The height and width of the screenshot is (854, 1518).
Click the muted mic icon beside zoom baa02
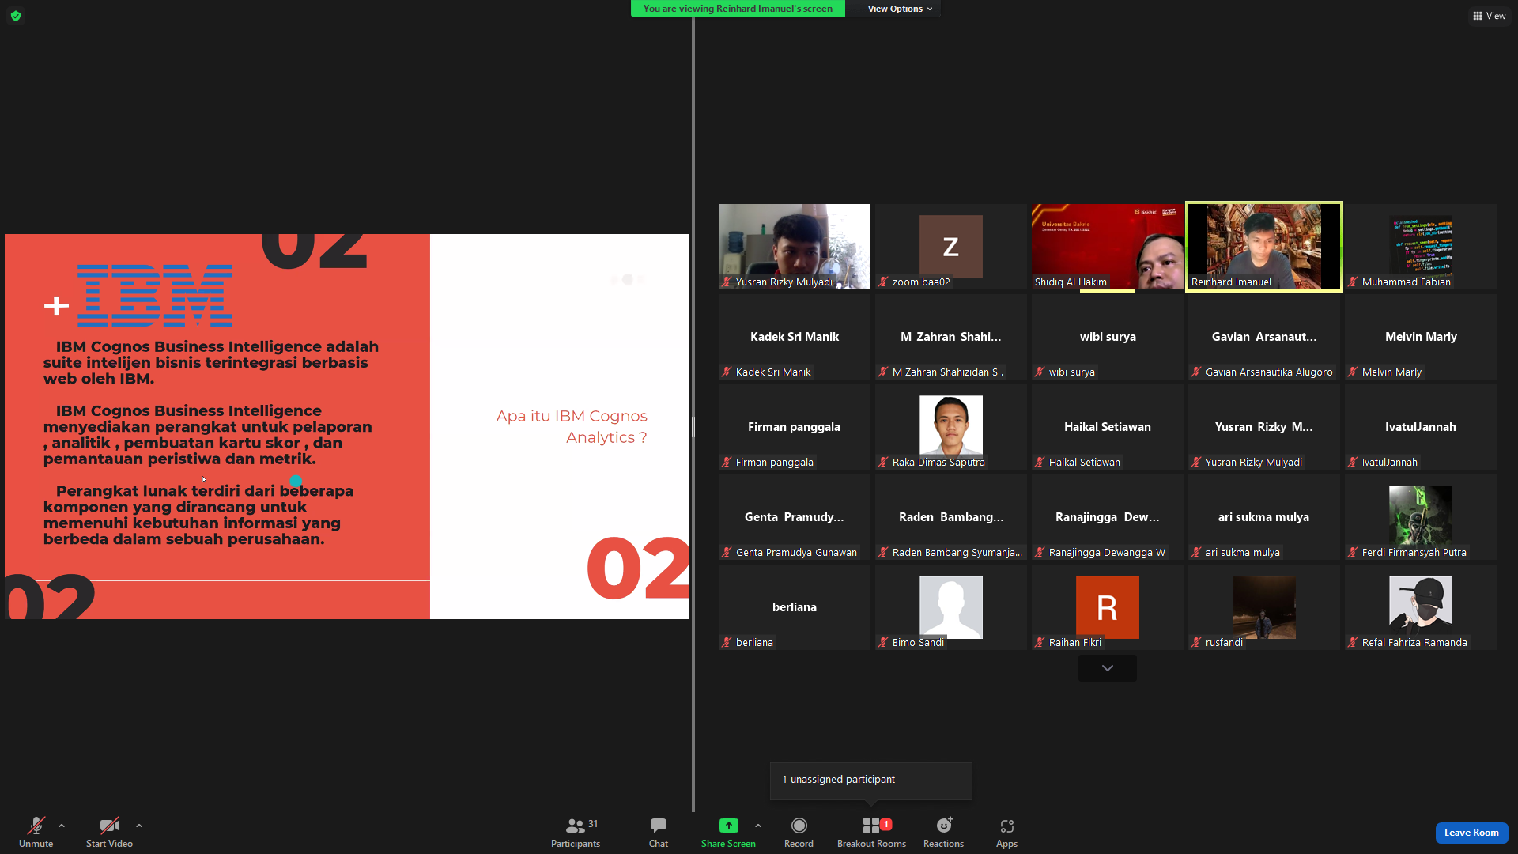point(883,282)
